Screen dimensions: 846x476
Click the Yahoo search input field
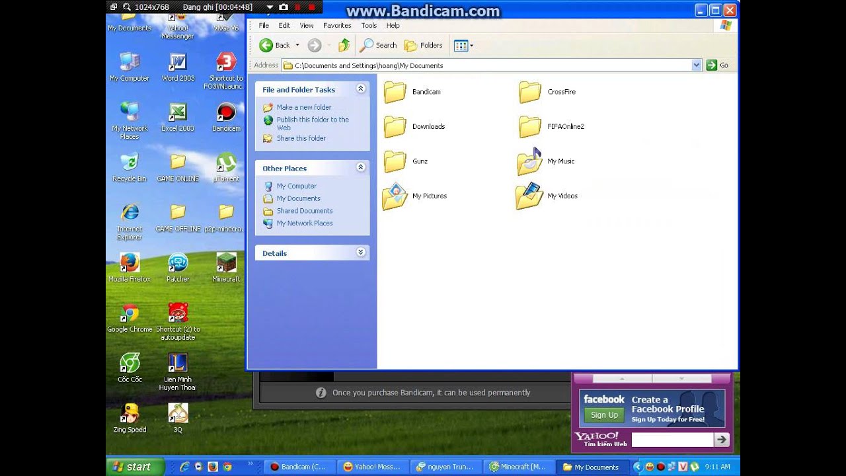[x=672, y=440]
